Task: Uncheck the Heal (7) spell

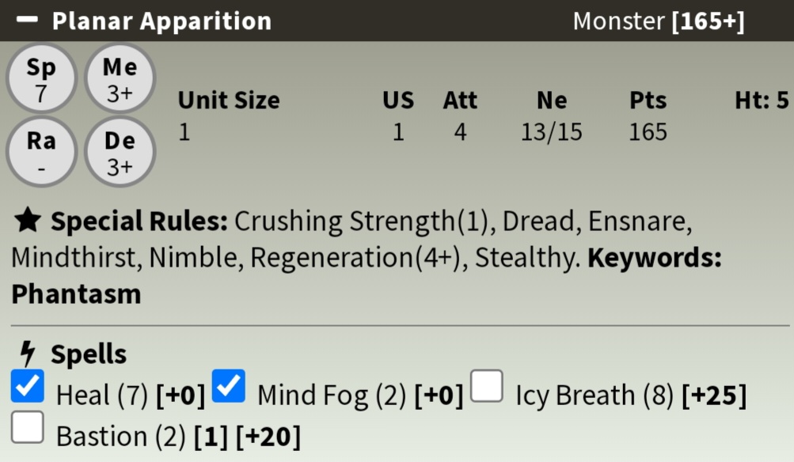Action: point(28,386)
